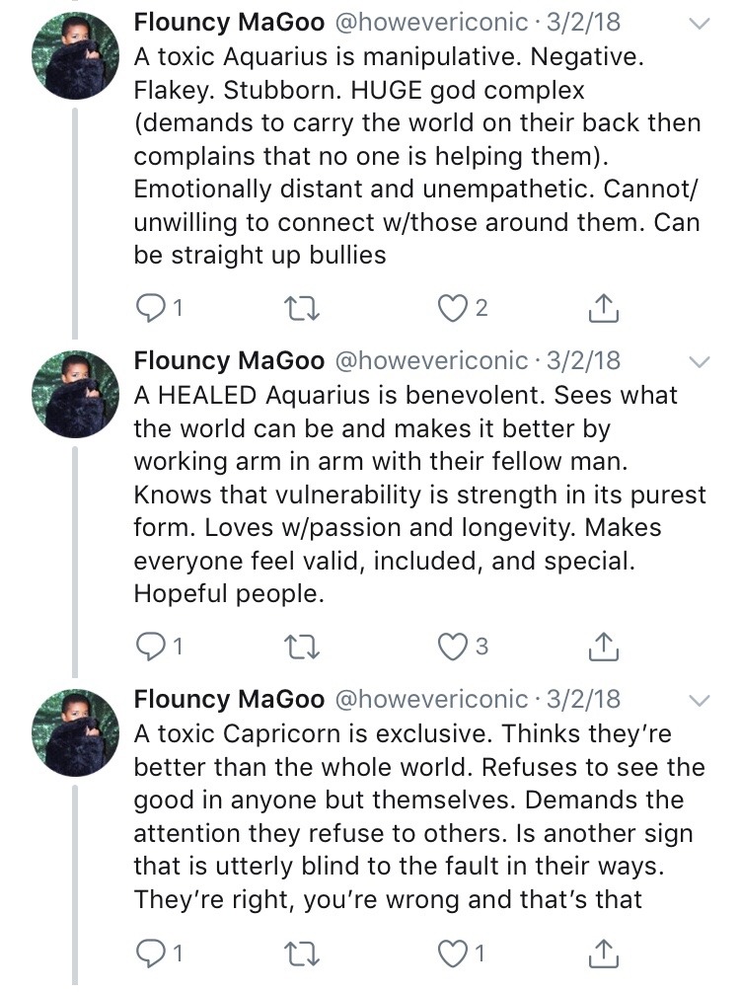740x992 pixels.
Task: Tap @howevericonic handle on the Capricorn tweet
Action: click(432, 700)
